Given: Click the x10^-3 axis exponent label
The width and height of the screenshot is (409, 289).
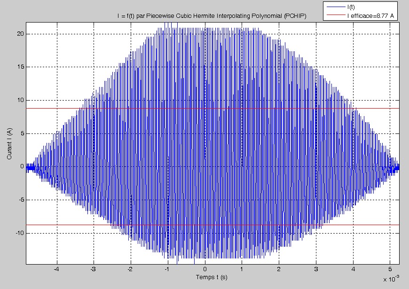Looking at the screenshot, I should pos(391,279).
